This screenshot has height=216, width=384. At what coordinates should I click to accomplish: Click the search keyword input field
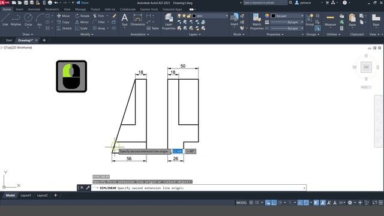coord(265,2)
